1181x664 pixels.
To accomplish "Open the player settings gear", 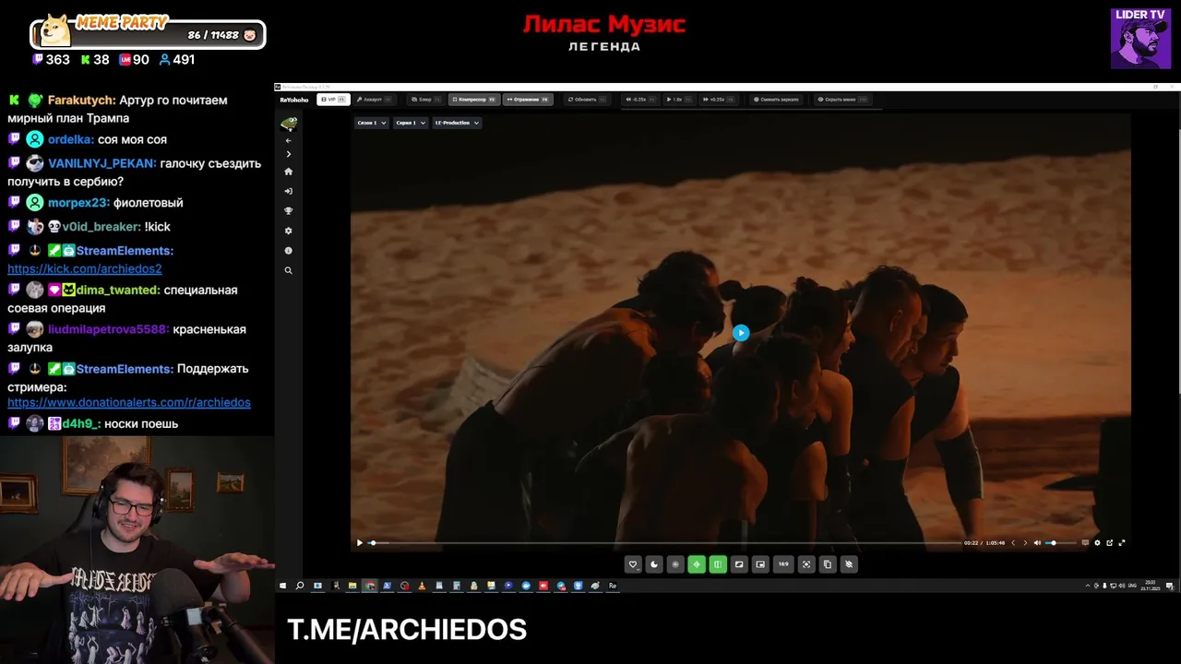I will point(1097,543).
